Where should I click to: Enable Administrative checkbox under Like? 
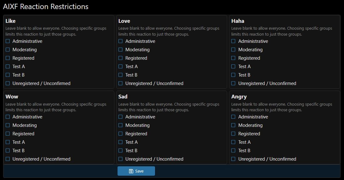(8, 41)
